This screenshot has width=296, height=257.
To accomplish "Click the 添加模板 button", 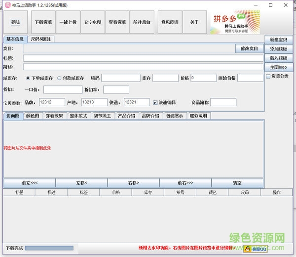I will [x=279, y=49].
